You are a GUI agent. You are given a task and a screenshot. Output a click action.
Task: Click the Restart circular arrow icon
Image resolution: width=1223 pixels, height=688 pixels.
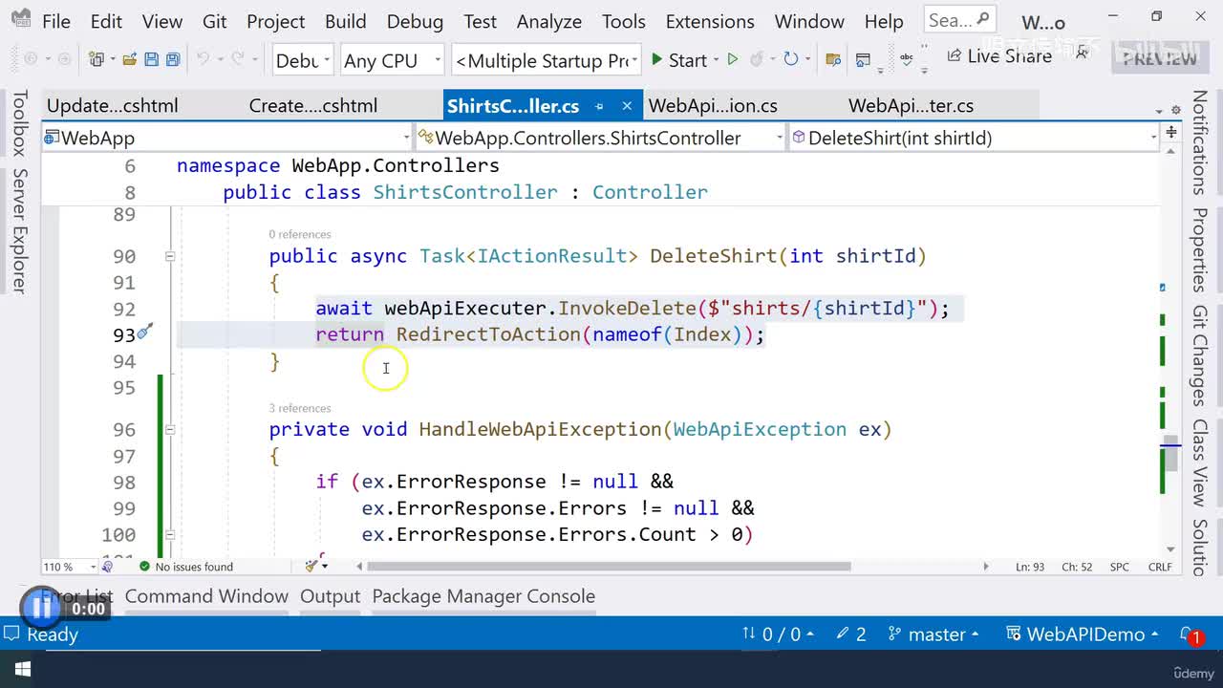(x=790, y=59)
